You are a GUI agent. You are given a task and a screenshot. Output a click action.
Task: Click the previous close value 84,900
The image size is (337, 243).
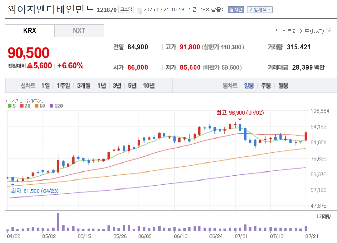(x=138, y=47)
